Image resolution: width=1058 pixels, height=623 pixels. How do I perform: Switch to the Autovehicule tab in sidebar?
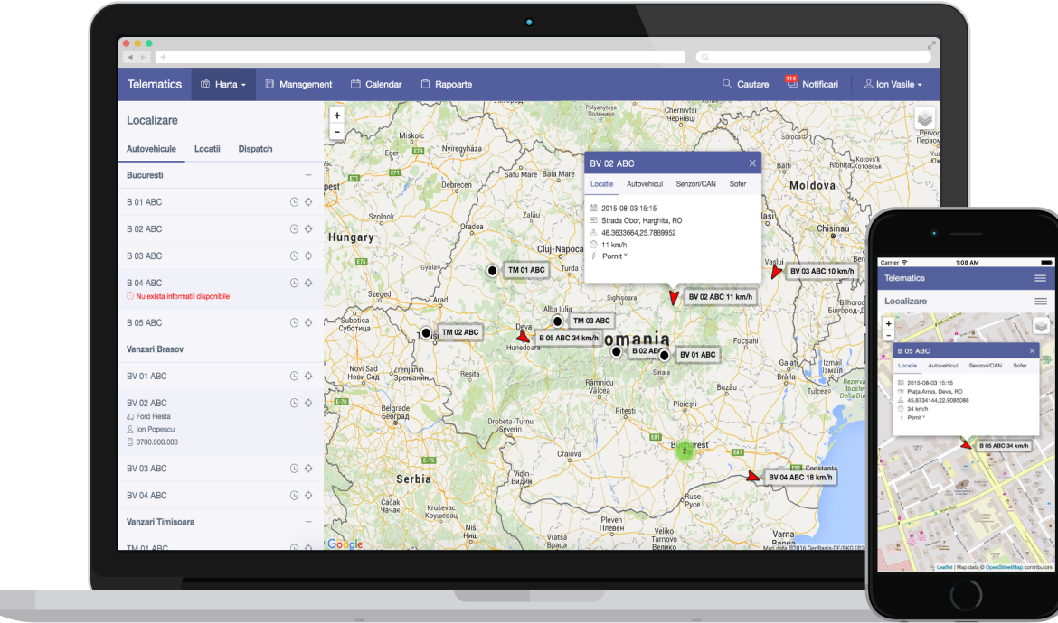pyautogui.click(x=151, y=149)
